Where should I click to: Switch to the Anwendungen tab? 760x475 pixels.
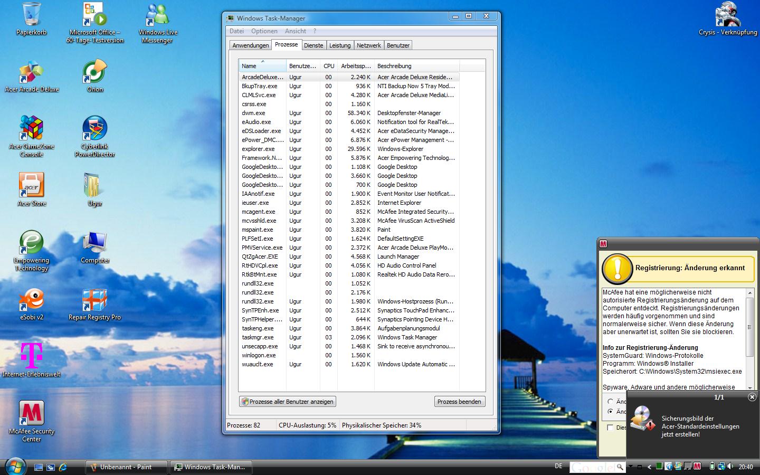point(251,45)
